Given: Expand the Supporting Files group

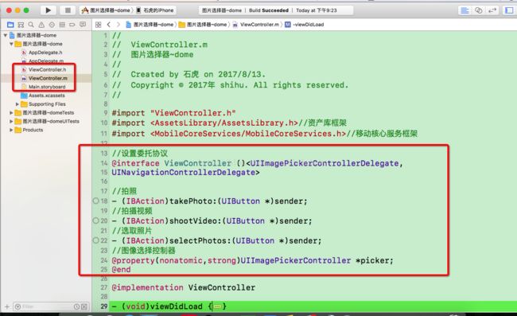Looking at the screenshot, I should [x=17, y=104].
